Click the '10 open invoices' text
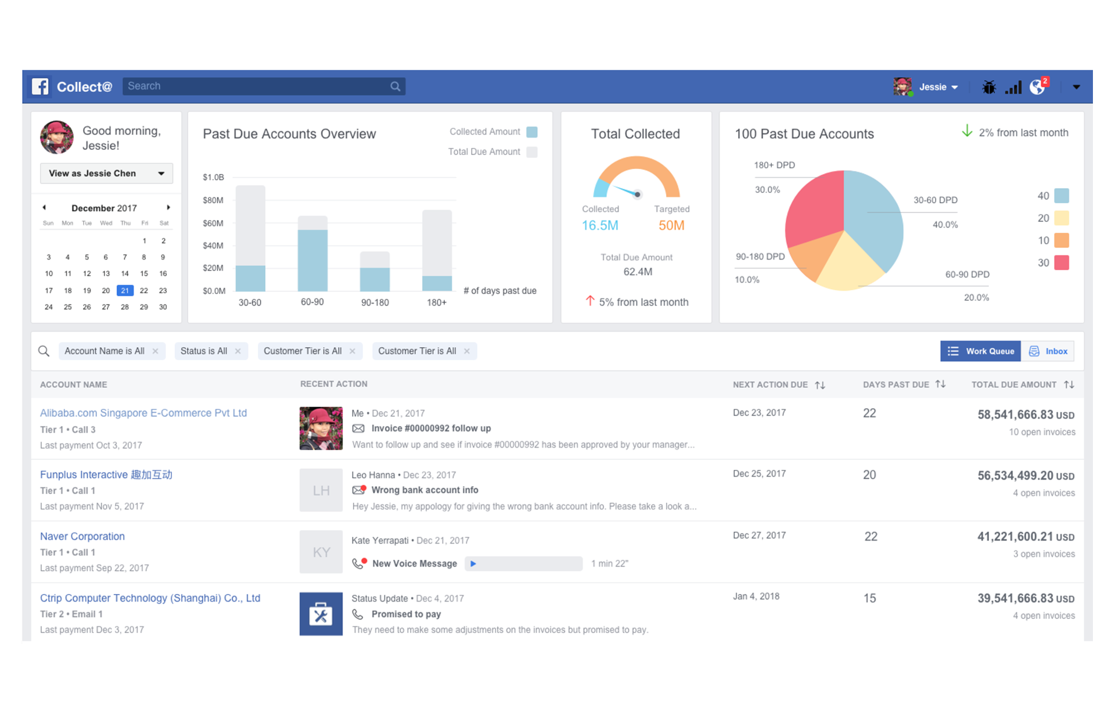1115x713 pixels. click(1042, 432)
